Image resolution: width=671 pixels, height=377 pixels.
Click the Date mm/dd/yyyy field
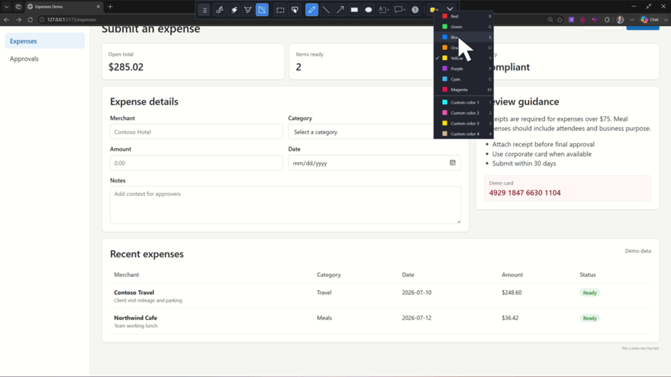[374, 163]
